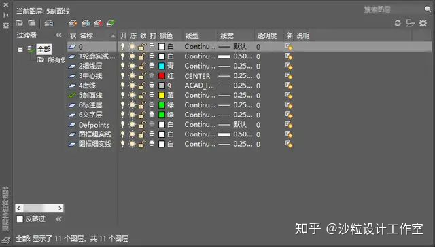Click the sort arrow in 名称 header
The width and height of the screenshot is (435, 247).
[113, 36]
